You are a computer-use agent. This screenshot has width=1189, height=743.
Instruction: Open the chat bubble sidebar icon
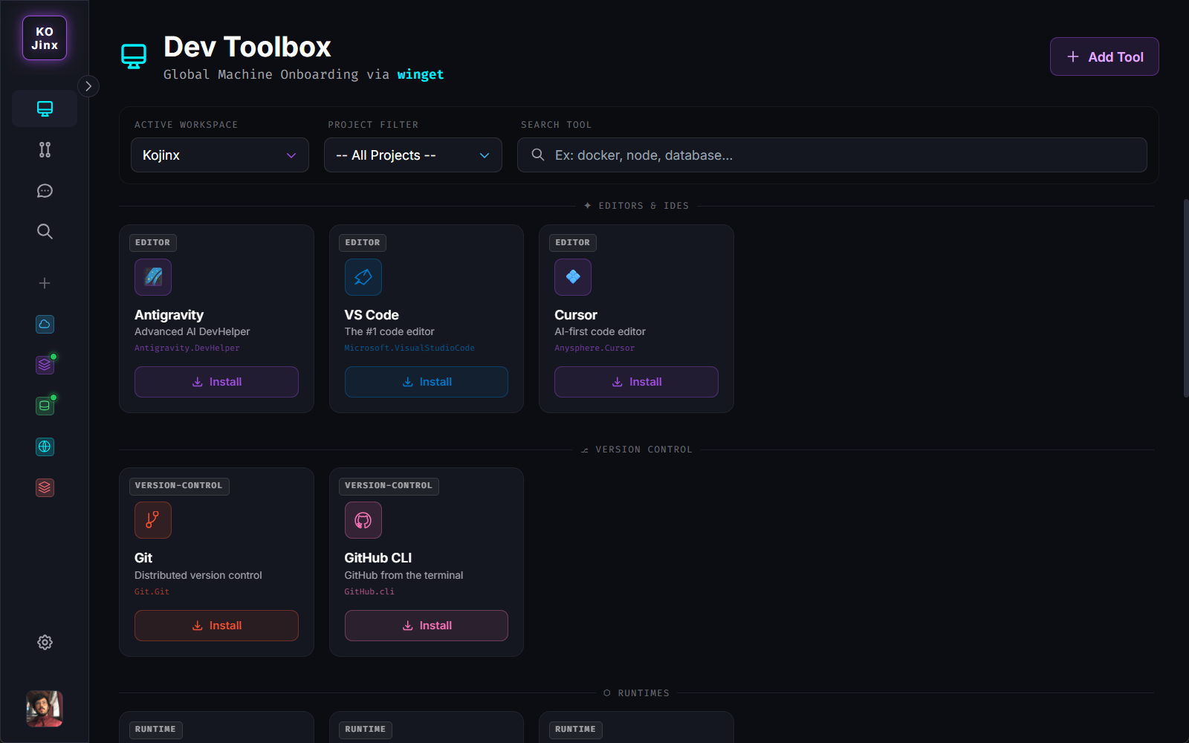(45, 191)
